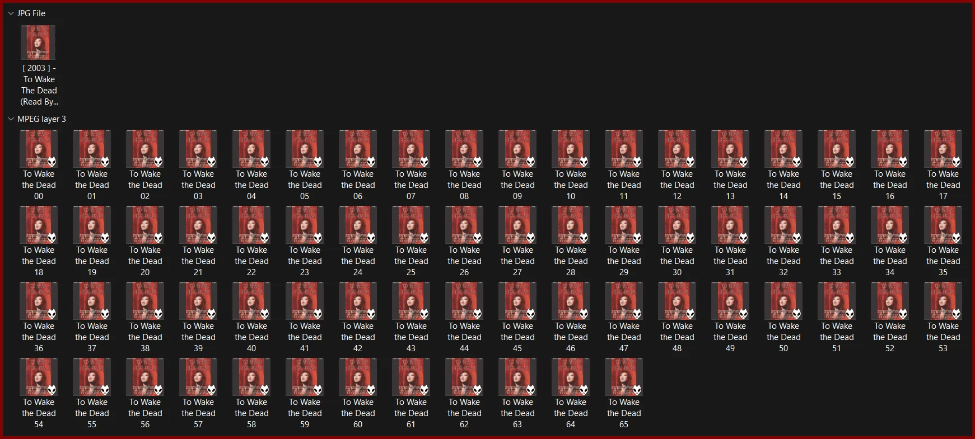Select the To Wake the Dead 01 file icon
Viewport: 975px width, 439px height.
(92, 149)
